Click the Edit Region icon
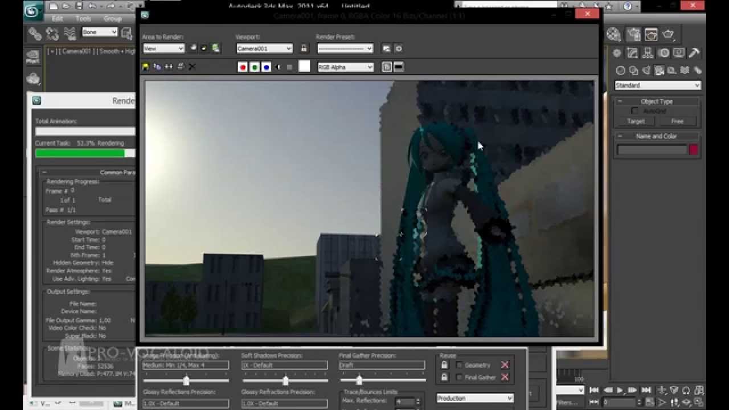 pyautogui.click(x=194, y=48)
